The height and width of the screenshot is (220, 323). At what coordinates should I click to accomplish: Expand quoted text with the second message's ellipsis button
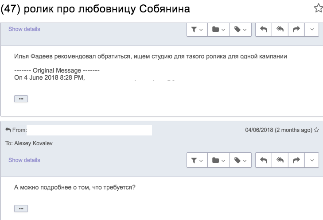tap(21, 208)
